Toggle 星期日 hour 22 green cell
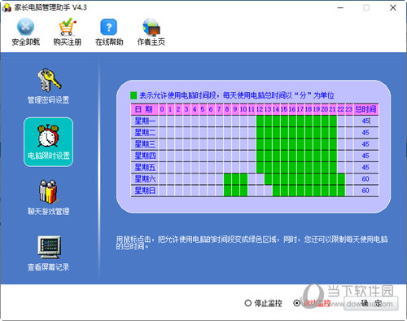 click(341, 191)
